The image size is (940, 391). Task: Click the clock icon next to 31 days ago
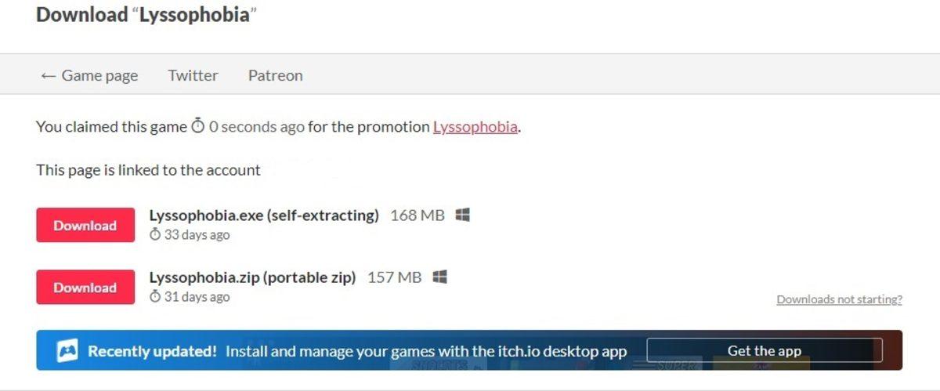tap(155, 297)
